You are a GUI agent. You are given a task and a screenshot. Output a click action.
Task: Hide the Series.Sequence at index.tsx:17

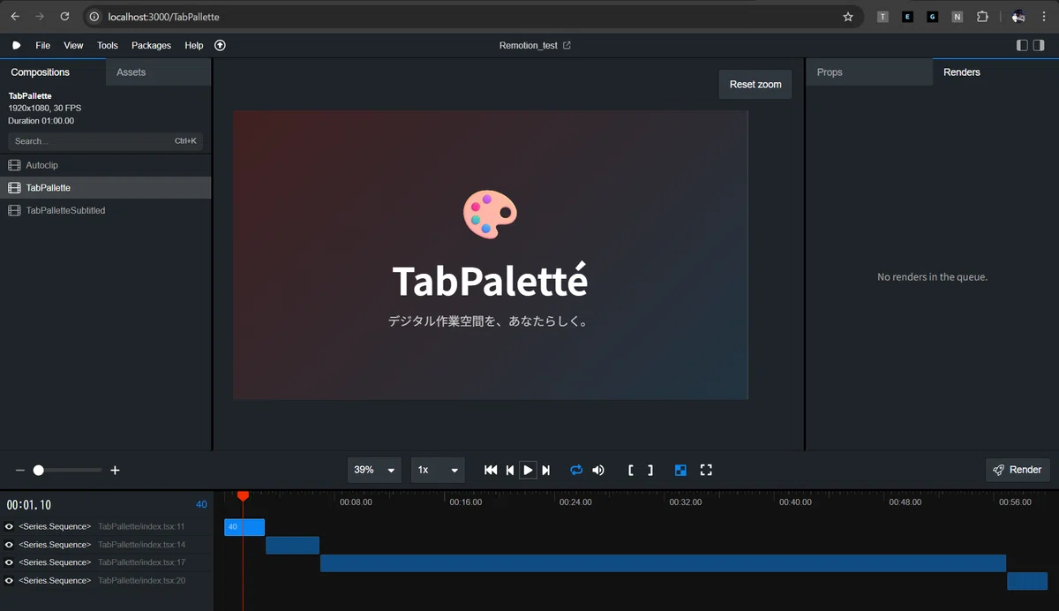[10, 562]
